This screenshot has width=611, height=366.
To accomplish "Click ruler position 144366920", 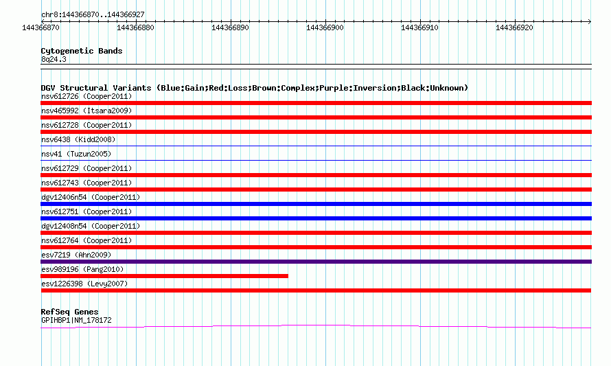I will [514, 27].
